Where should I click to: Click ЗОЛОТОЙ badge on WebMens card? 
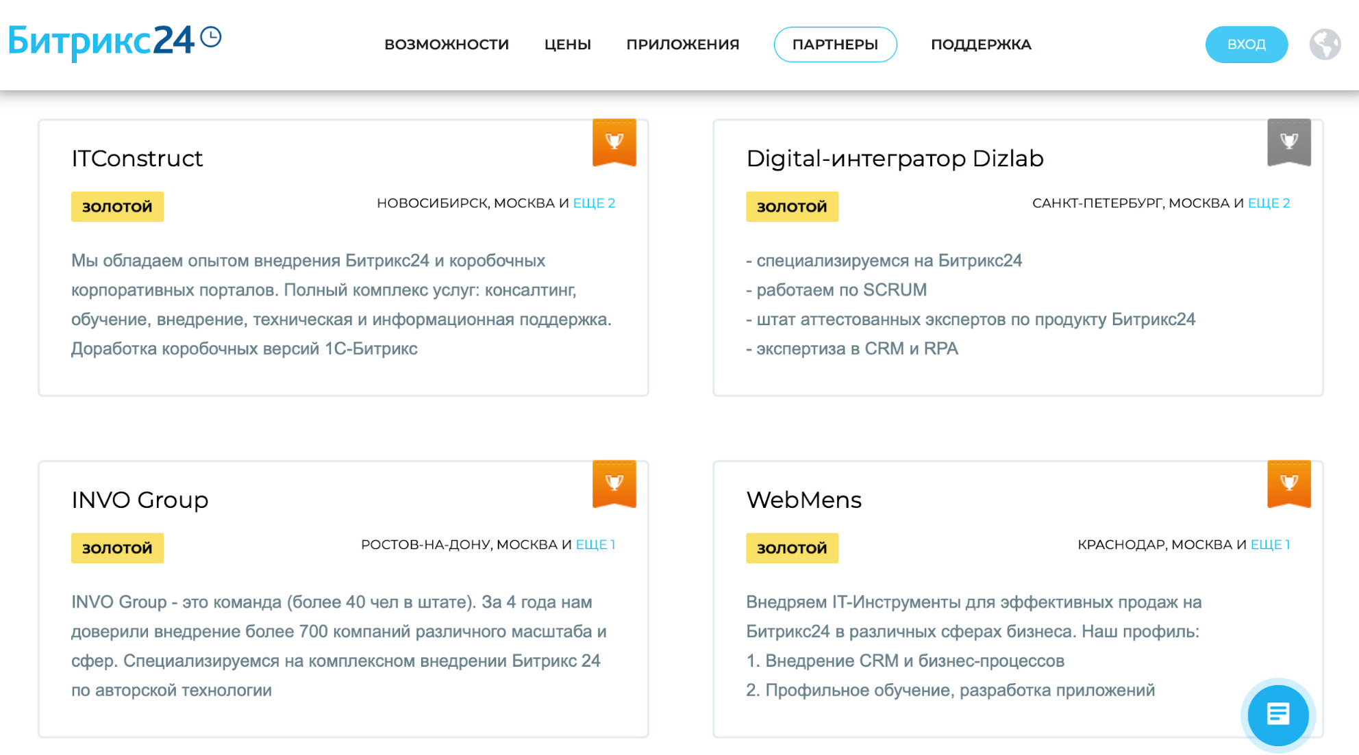(792, 548)
